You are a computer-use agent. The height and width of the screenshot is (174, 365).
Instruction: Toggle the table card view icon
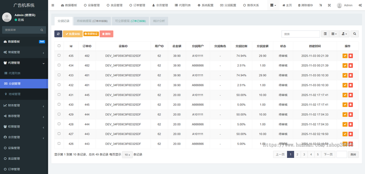325,34
